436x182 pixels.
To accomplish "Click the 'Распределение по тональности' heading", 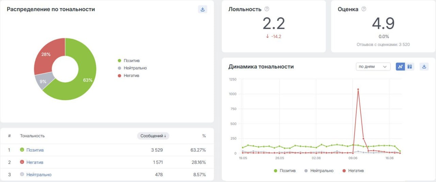I will 51,9.
